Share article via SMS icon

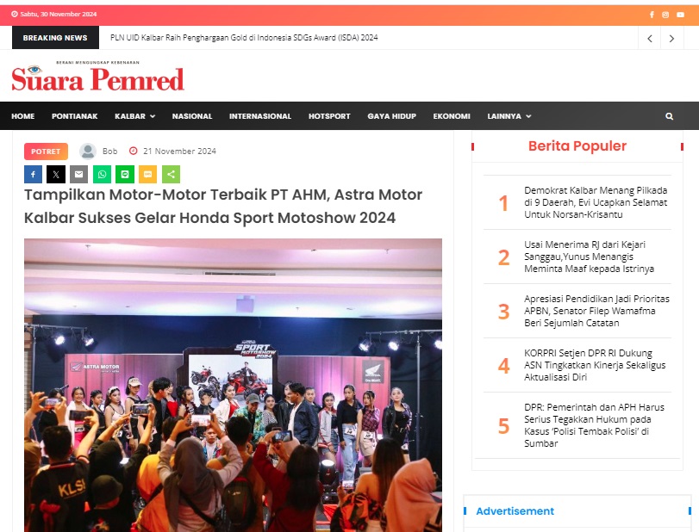click(148, 175)
